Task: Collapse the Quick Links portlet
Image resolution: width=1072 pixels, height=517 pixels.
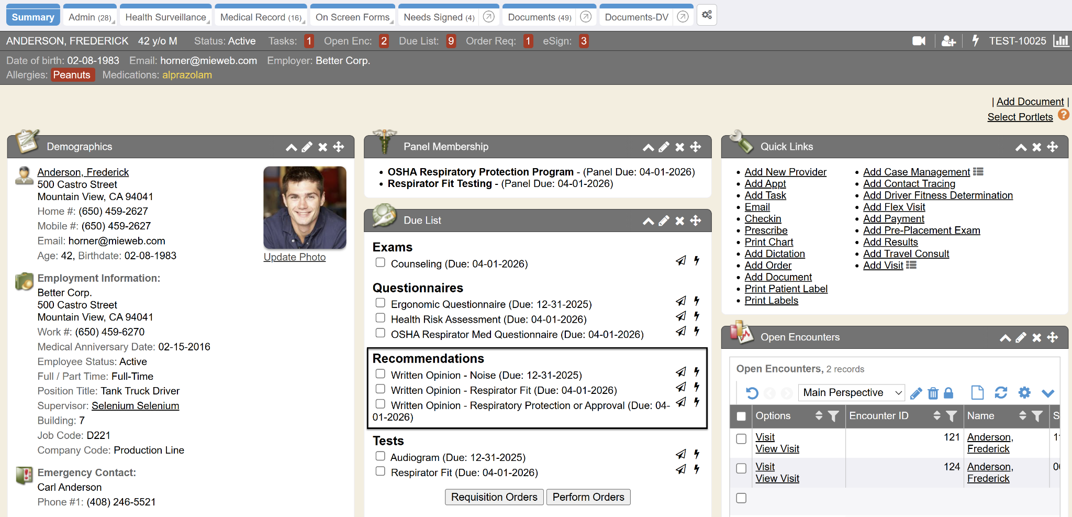Action: click(x=1021, y=147)
